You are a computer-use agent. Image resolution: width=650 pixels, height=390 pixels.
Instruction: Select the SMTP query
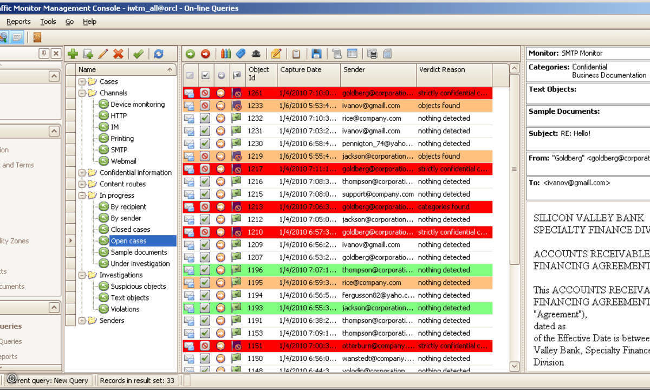click(119, 150)
